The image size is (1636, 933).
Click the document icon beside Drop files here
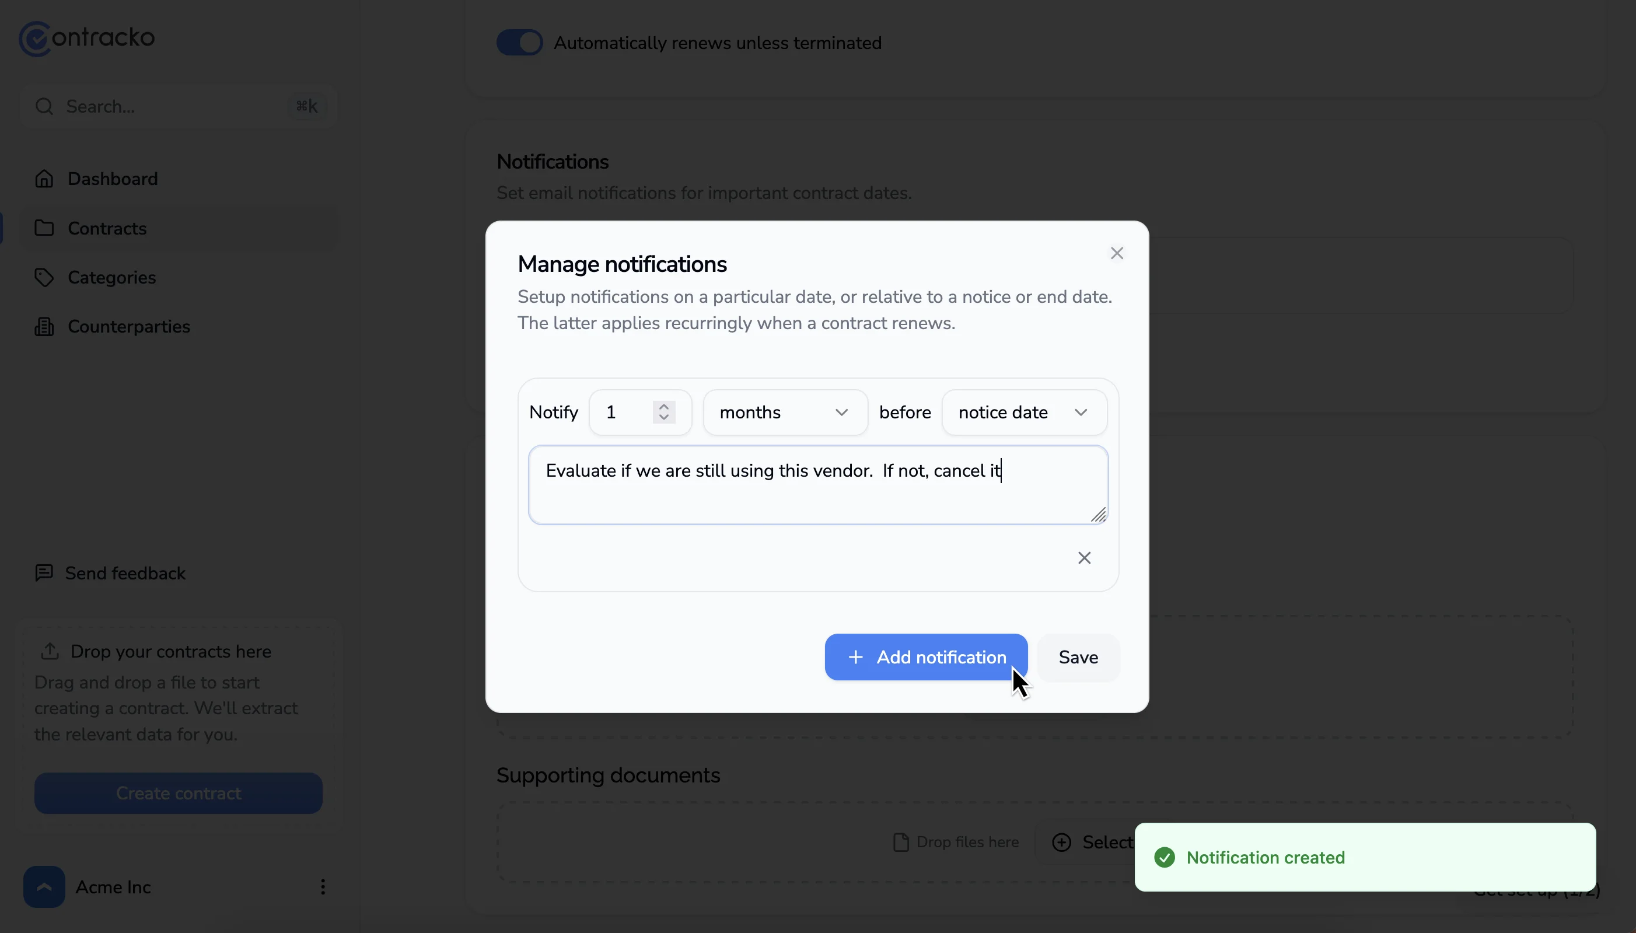[x=900, y=841]
